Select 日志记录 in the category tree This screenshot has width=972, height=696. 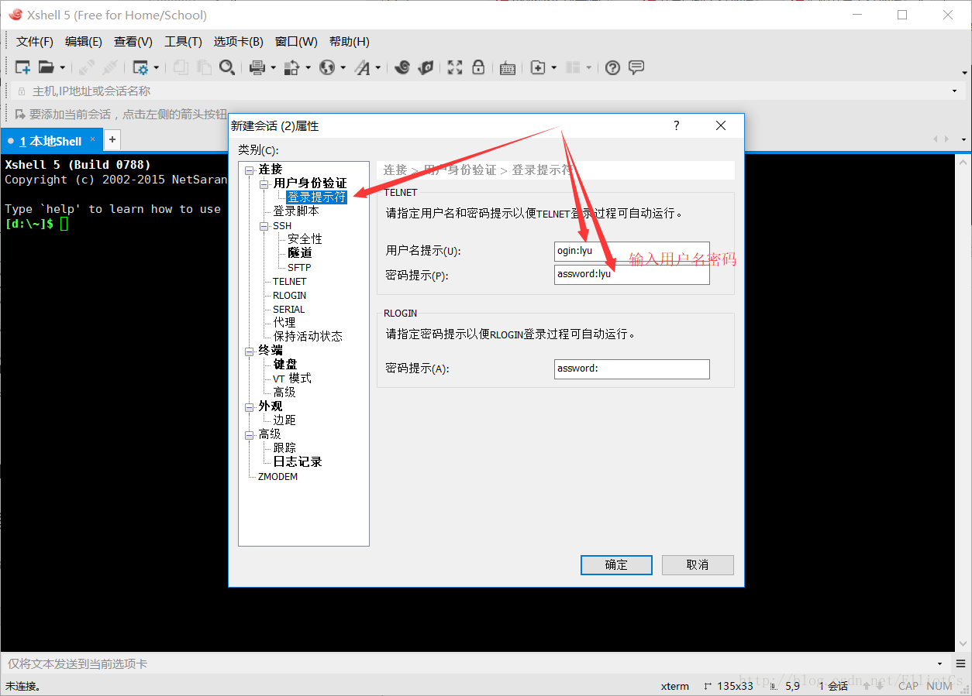point(298,462)
